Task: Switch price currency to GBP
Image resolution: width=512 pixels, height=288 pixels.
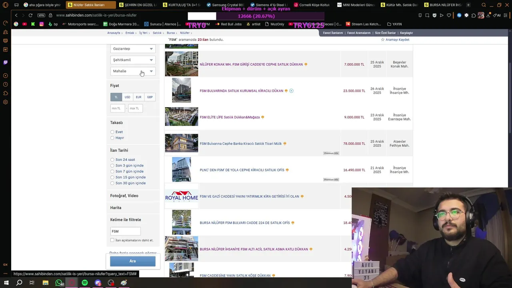Action: (150, 97)
